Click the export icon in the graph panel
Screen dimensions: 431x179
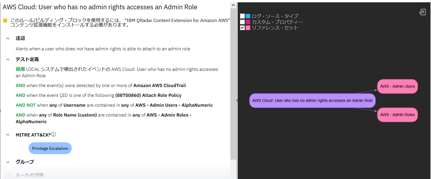[x=423, y=12]
